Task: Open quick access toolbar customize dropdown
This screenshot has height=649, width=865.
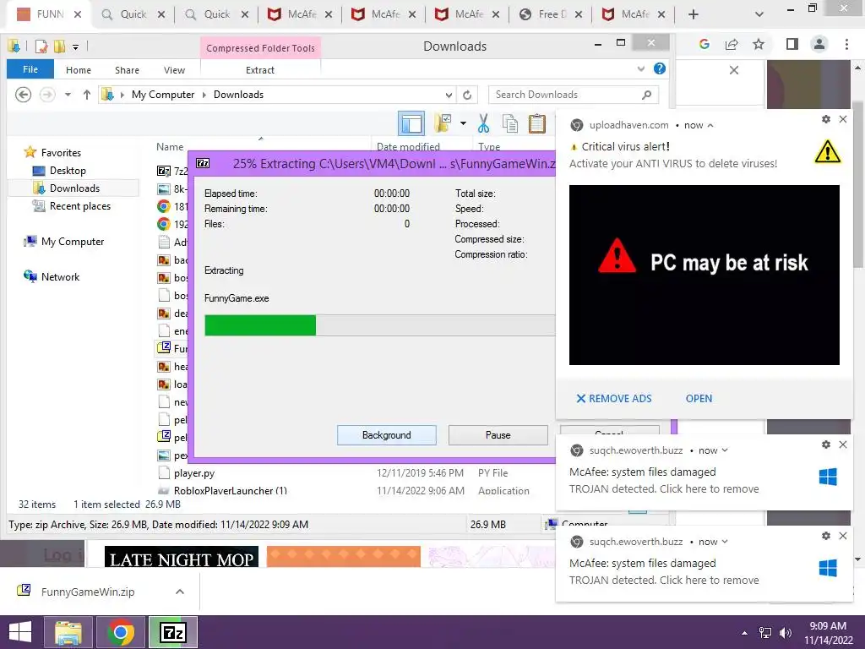Action: [x=75, y=47]
